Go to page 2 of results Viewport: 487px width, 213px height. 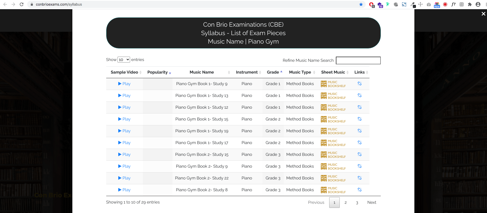pos(346,202)
